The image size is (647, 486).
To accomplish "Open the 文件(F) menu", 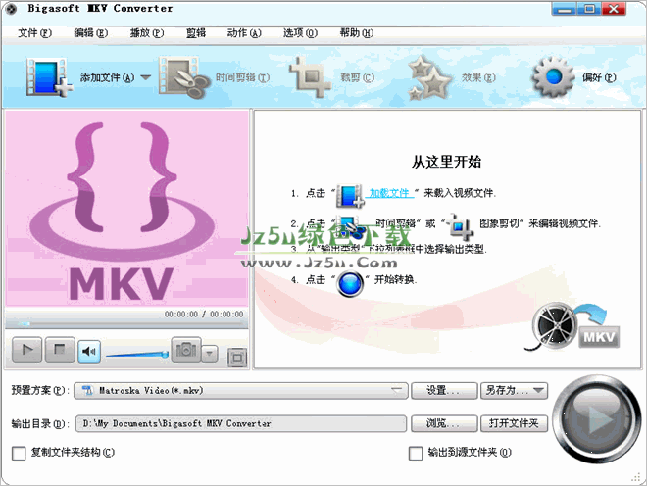I will click(x=34, y=33).
